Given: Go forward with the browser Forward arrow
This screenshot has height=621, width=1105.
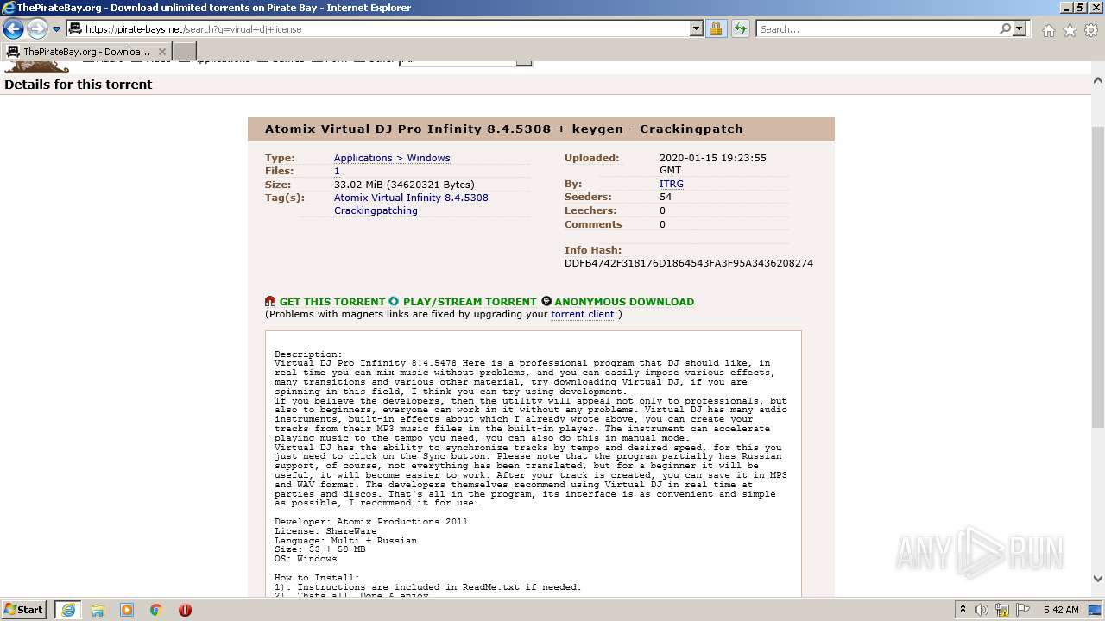Looking at the screenshot, I should point(37,29).
